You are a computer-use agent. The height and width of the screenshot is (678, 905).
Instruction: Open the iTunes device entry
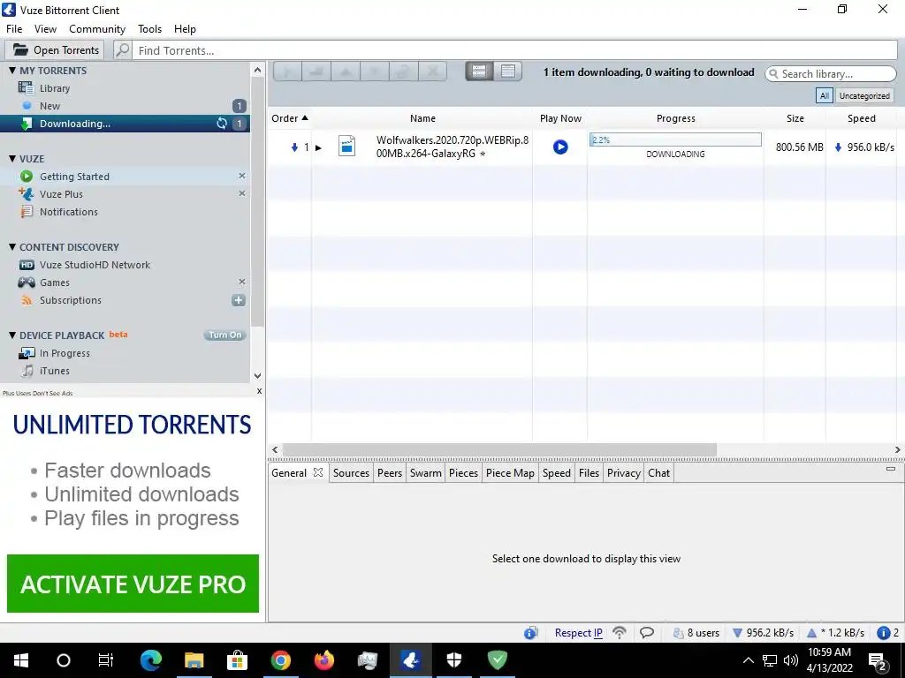pos(54,371)
